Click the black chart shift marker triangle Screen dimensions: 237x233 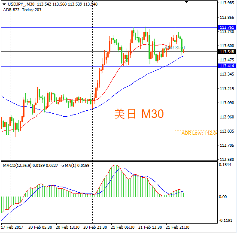186,2
